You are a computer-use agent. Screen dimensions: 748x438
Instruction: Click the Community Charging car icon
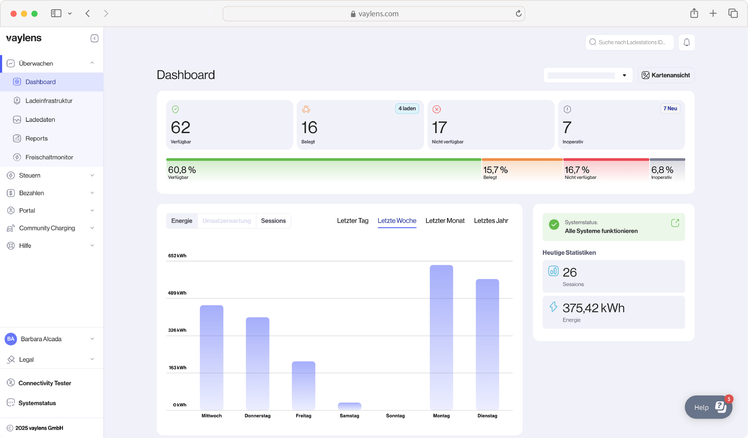point(11,228)
